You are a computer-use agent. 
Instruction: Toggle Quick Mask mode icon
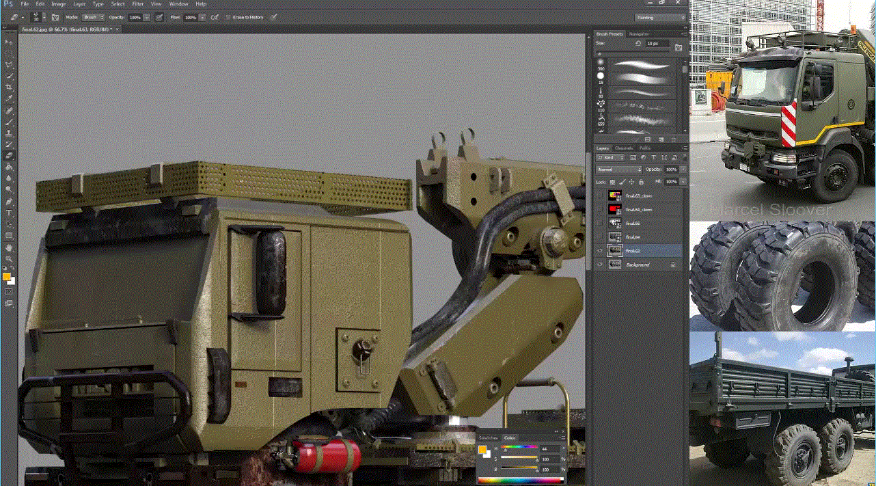coord(9,291)
